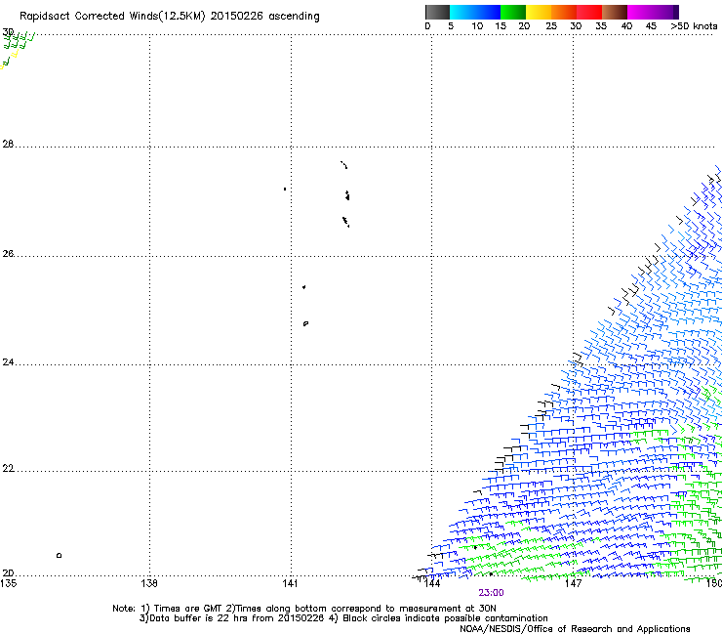
Task: Click the brown 35-40 knots legend swatch
Action: pos(615,12)
